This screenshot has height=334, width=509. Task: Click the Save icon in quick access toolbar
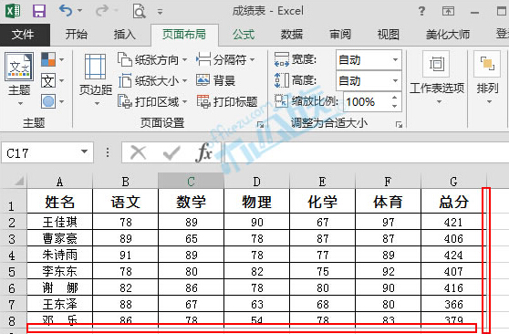click(x=39, y=11)
